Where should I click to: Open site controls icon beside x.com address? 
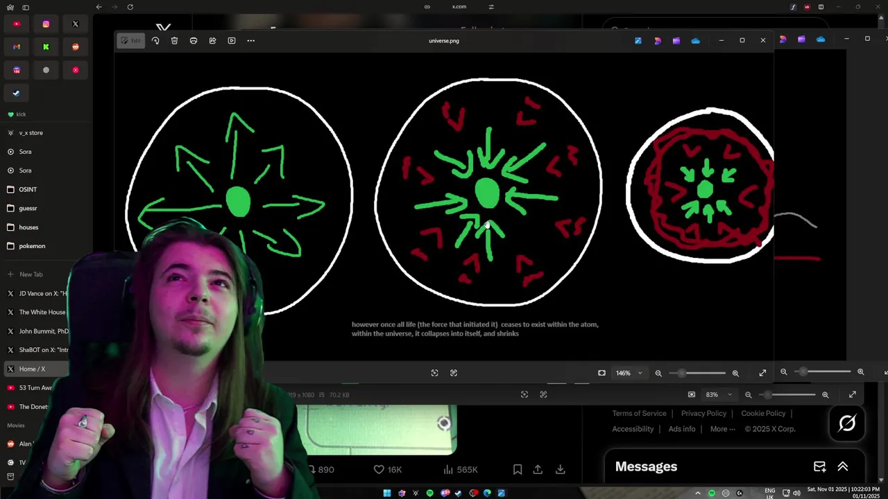click(x=491, y=7)
